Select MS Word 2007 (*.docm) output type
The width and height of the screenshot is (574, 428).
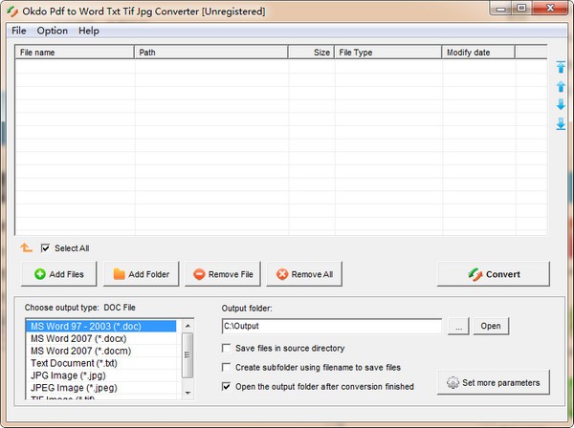pyautogui.click(x=101, y=351)
